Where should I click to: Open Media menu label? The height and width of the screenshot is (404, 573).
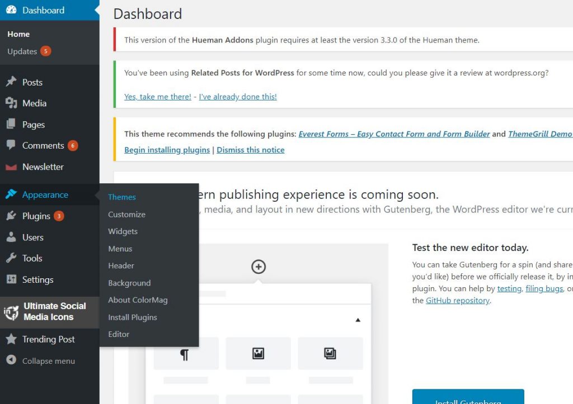coord(34,103)
